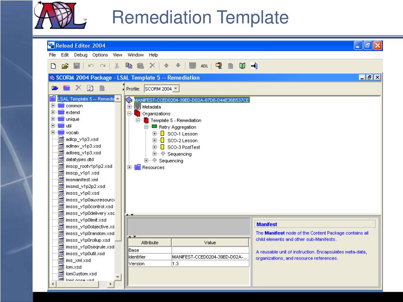Expand the extend folder

53,112
